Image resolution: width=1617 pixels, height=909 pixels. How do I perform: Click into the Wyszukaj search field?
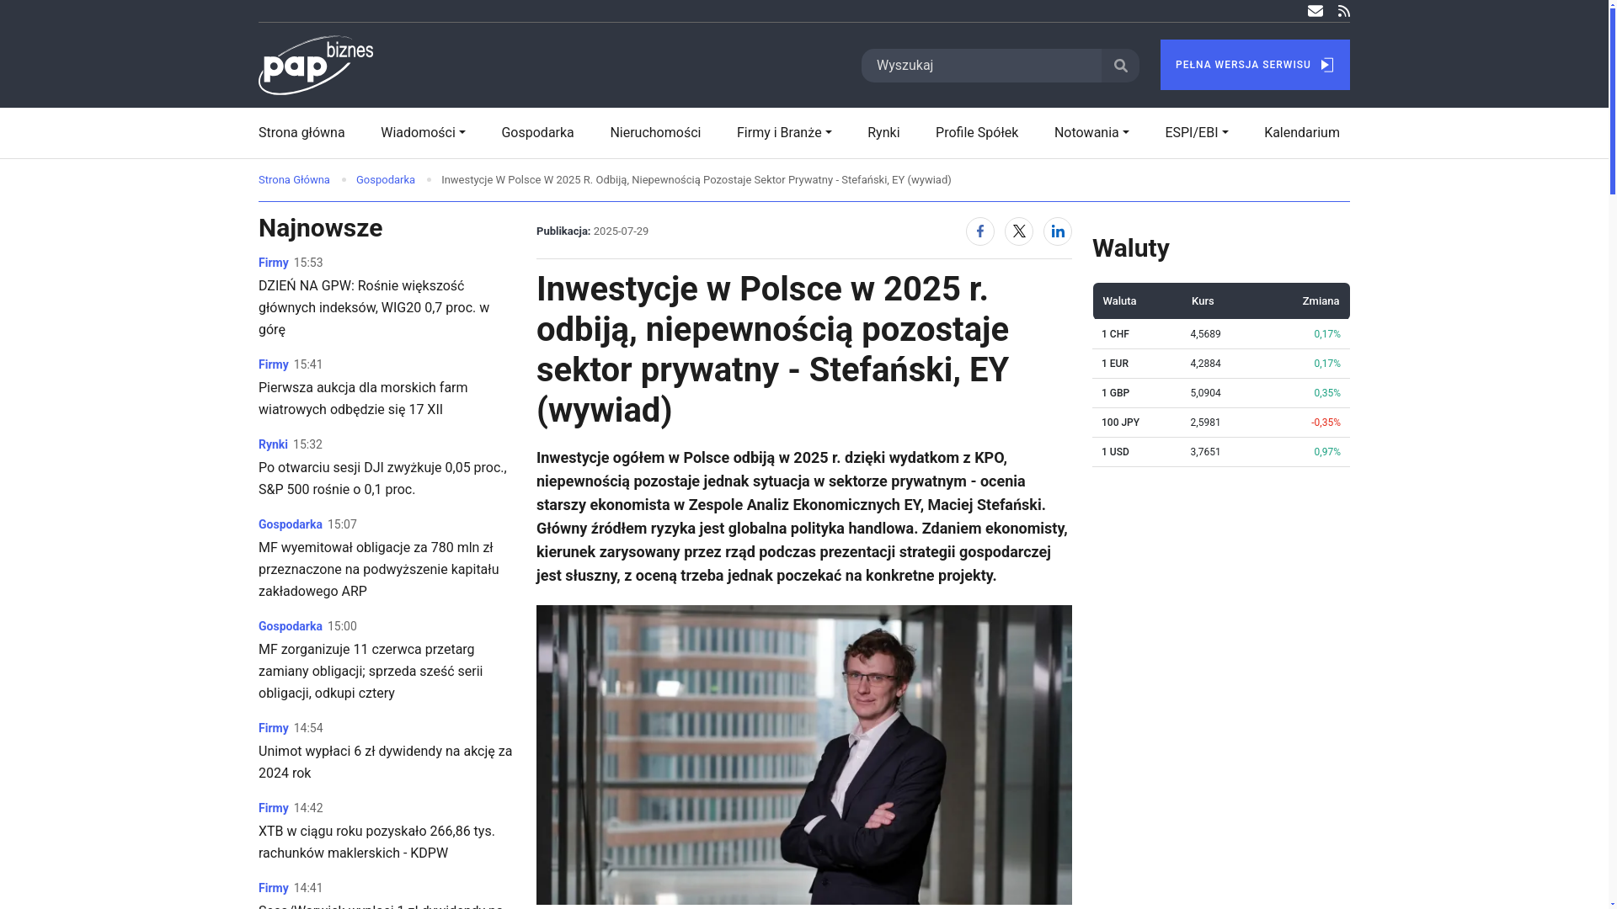981,66
